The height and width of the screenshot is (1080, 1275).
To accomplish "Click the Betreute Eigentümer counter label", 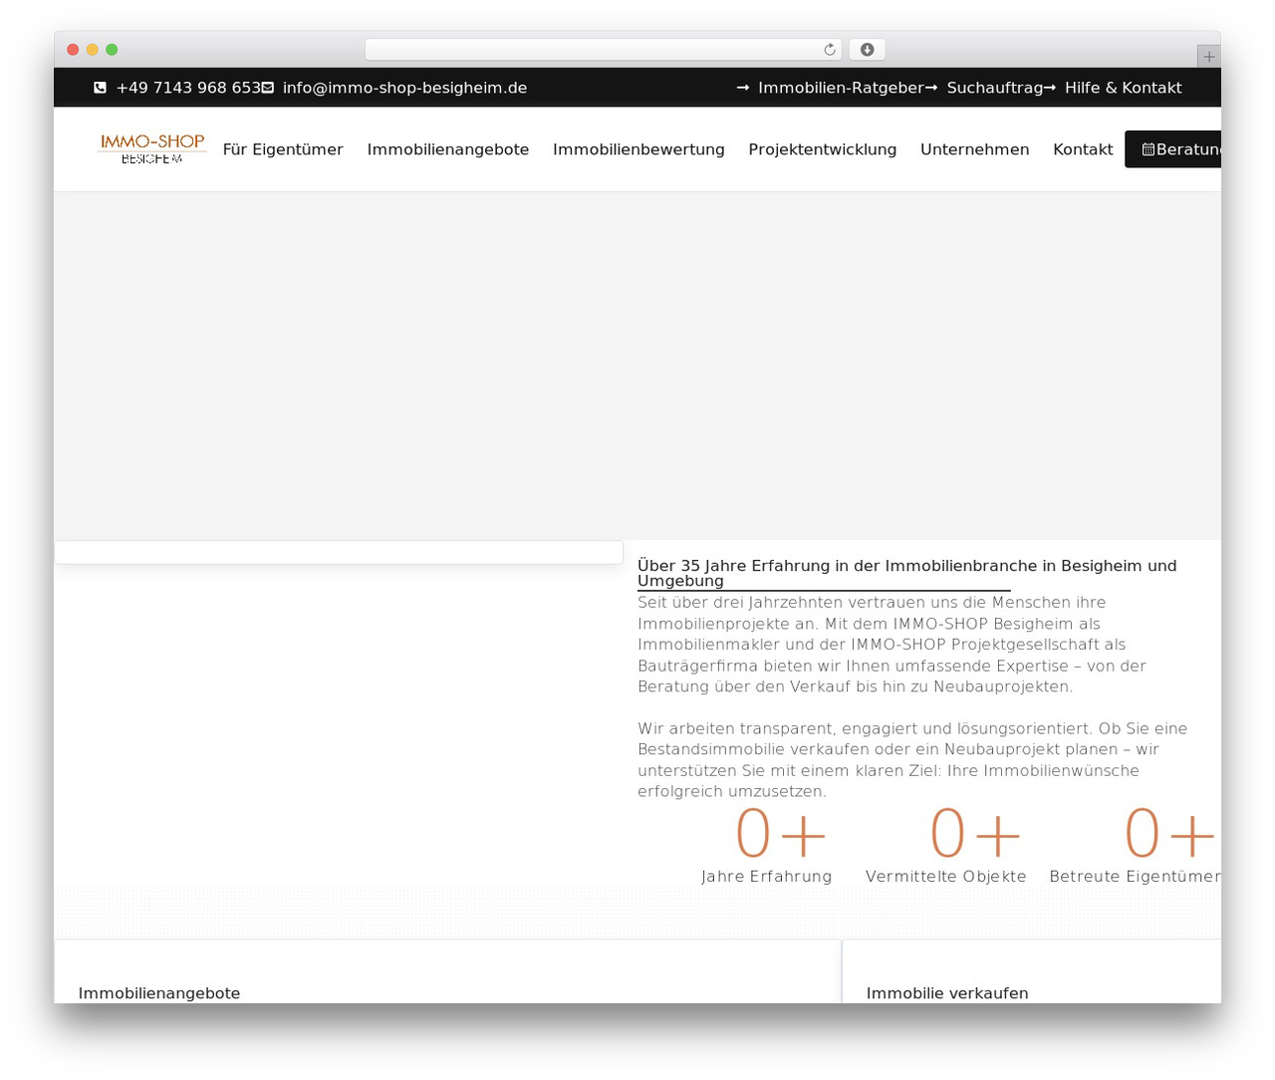I will (1135, 877).
